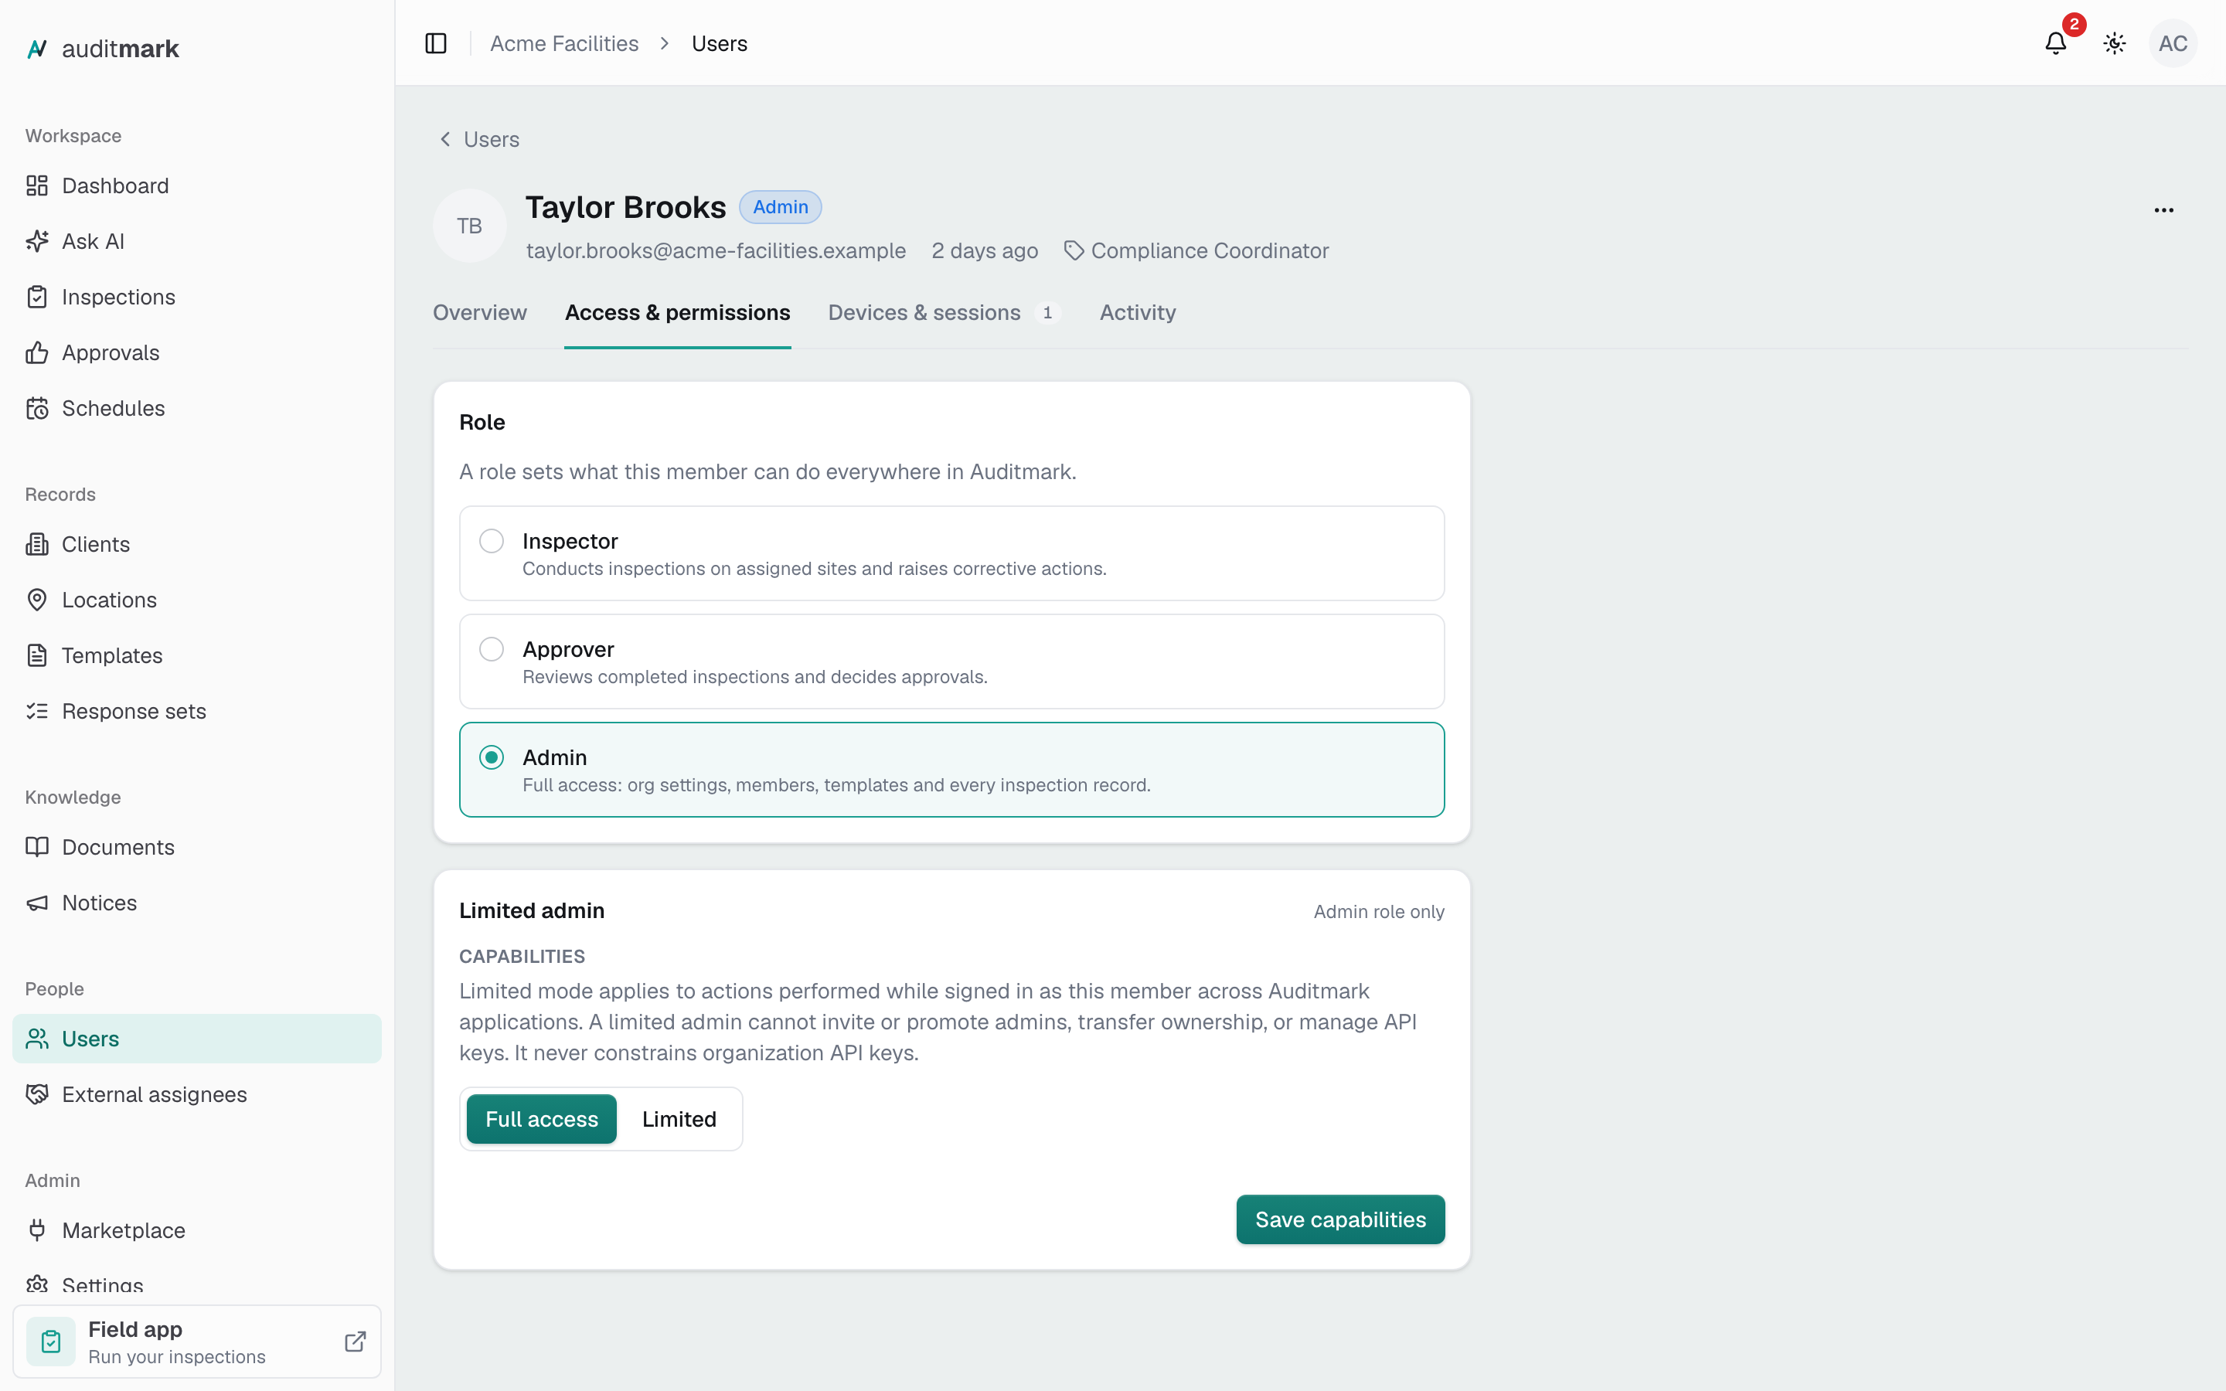This screenshot has height=1391, width=2226.
Task: Switch capabilities to Limited
Action: [679, 1119]
